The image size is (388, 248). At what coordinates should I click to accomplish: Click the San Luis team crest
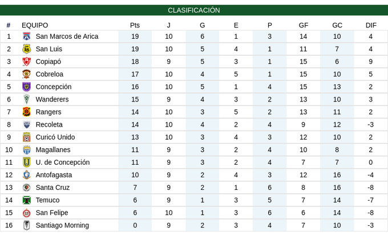26,49
